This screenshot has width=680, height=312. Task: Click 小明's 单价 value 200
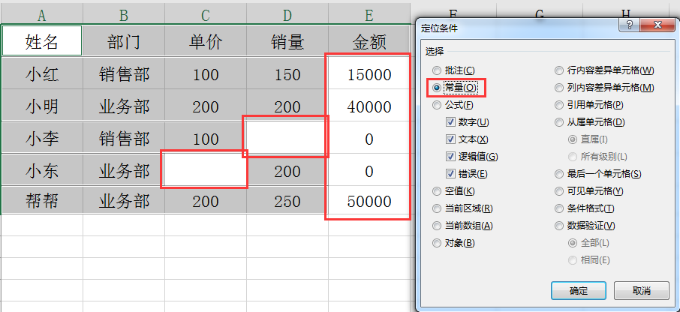[x=206, y=106]
